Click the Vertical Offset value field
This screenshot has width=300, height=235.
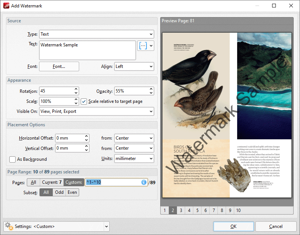point(70,148)
